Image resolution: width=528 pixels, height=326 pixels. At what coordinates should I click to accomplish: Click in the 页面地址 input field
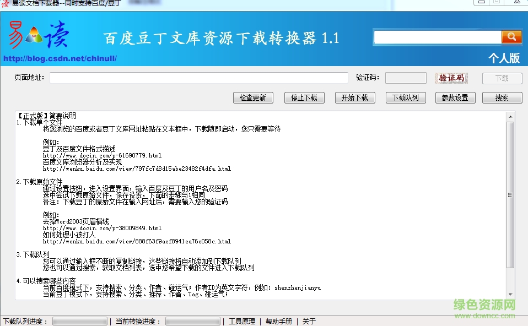[198, 78]
